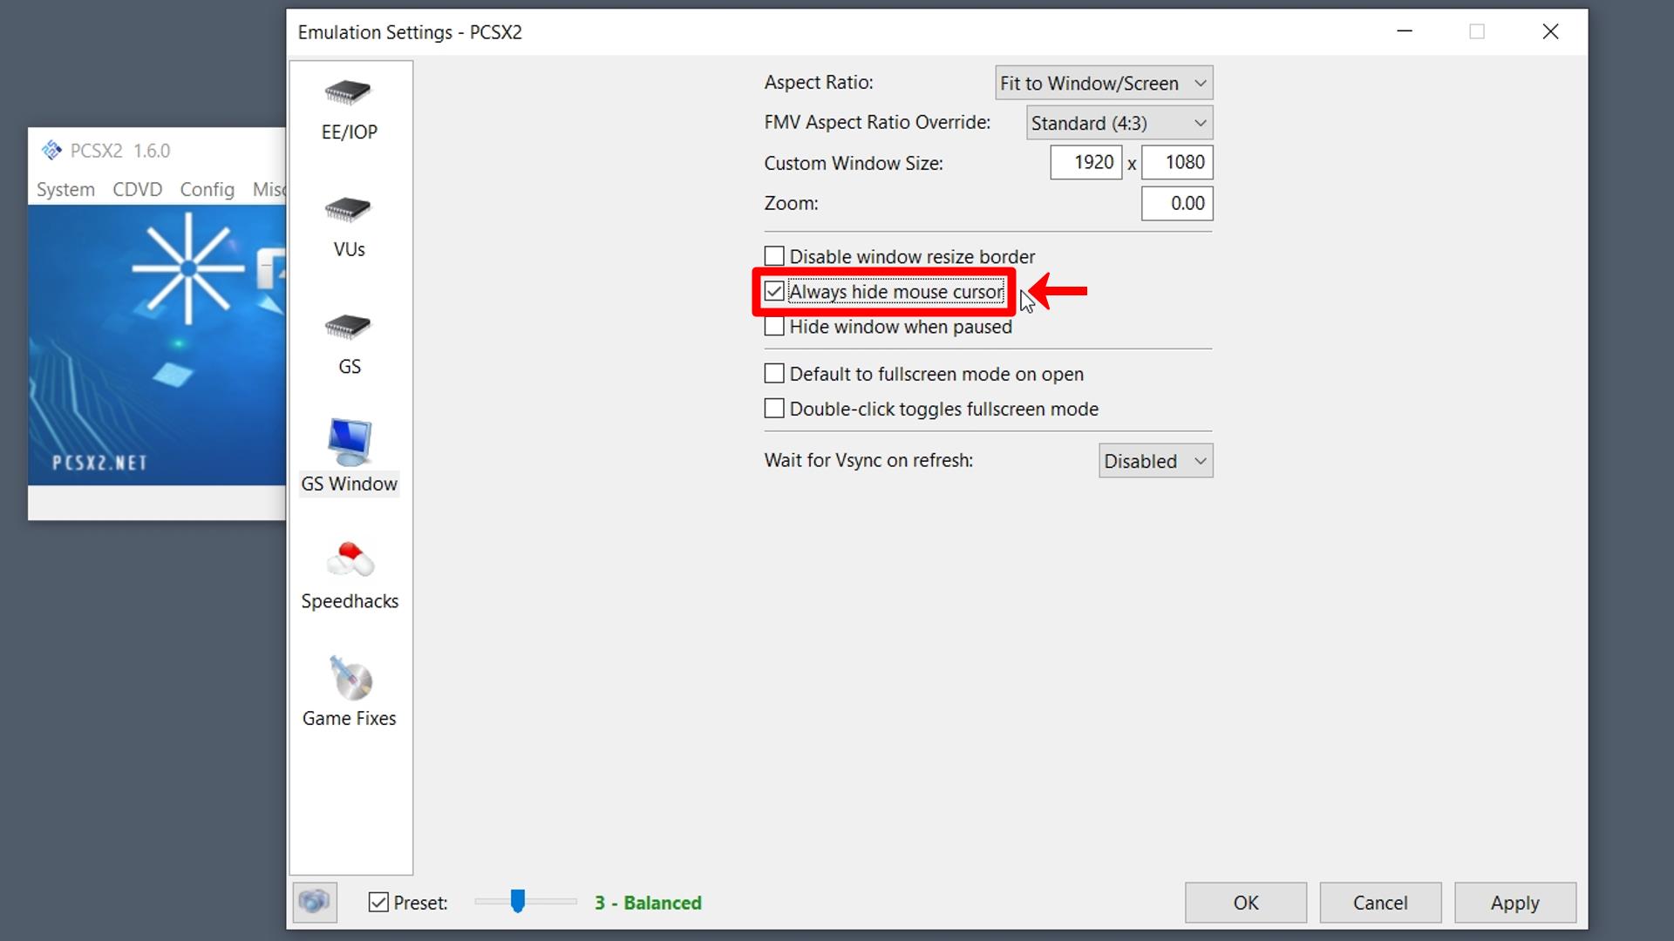Open the VUs settings page
Viewport: 1674px width, 941px height.
pos(349,227)
